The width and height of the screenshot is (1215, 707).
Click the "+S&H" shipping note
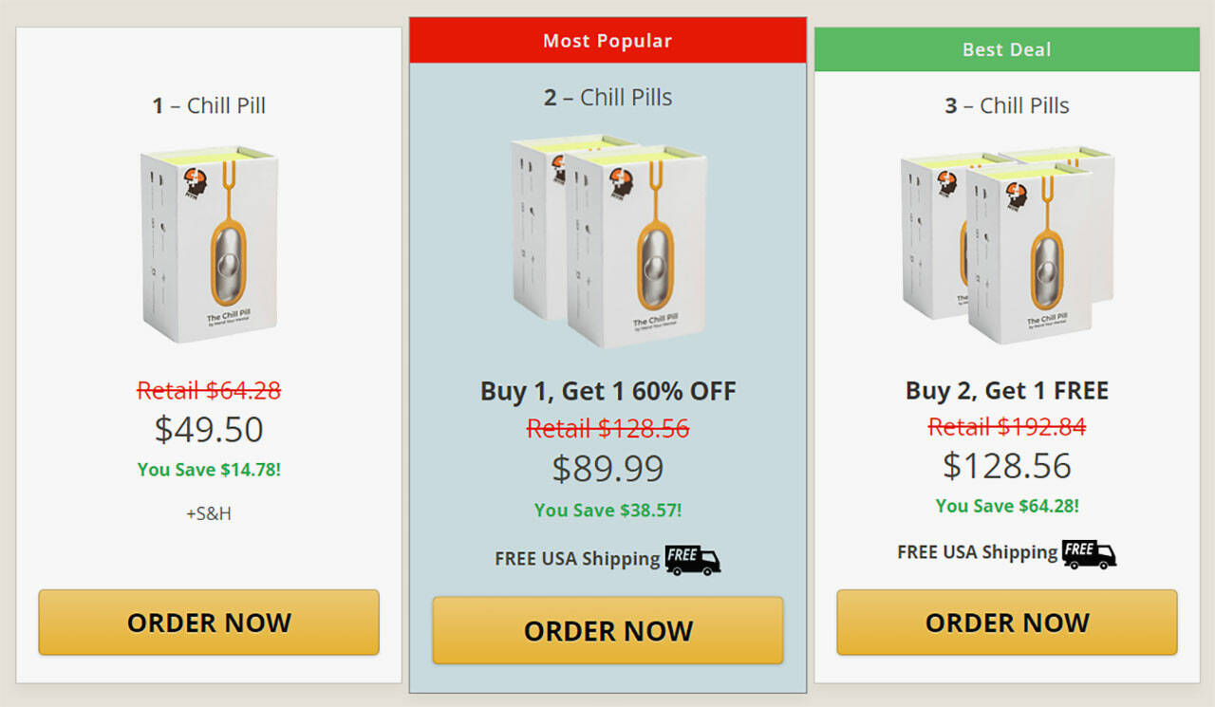point(209,513)
